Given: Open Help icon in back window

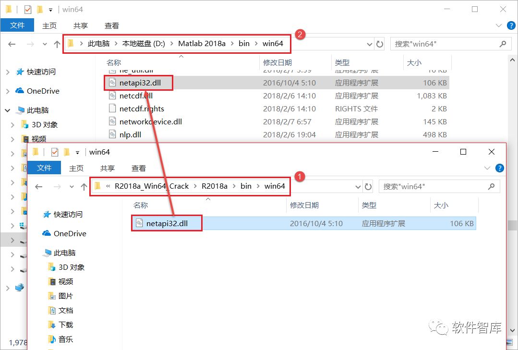Looking at the screenshot, I should click(x=511, y=25).
